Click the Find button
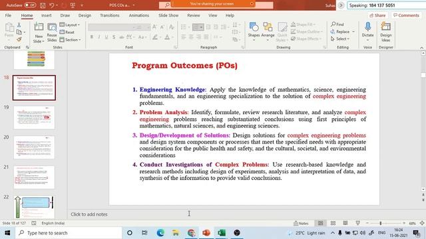The image size is (426, 239). [x=337, y=25]
